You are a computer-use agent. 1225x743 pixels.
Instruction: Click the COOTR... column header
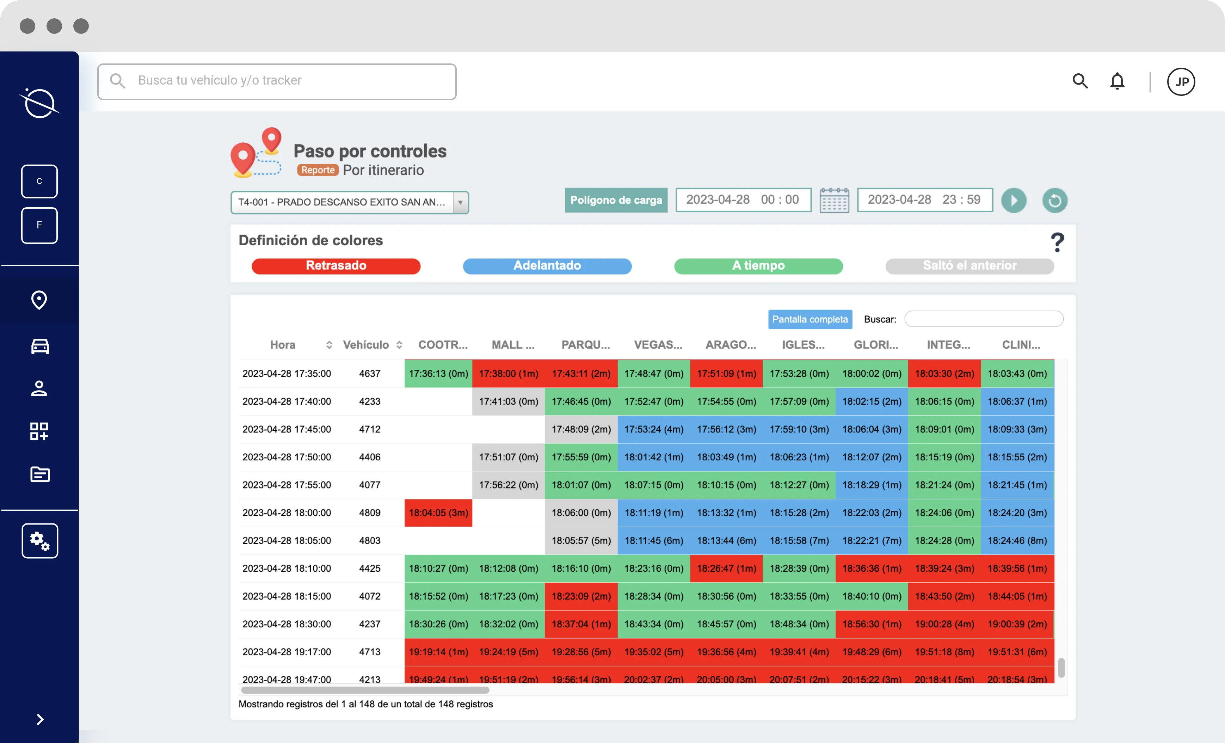443,345
